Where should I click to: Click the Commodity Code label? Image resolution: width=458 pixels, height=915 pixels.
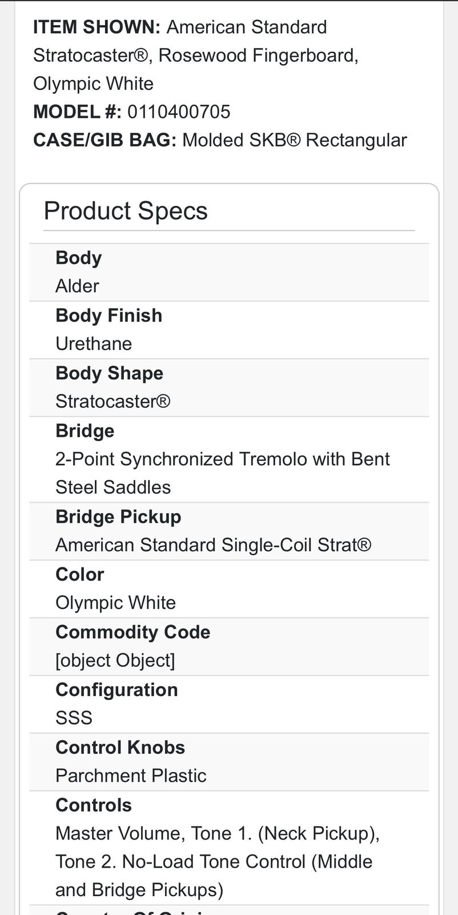(x=132, y=632)
